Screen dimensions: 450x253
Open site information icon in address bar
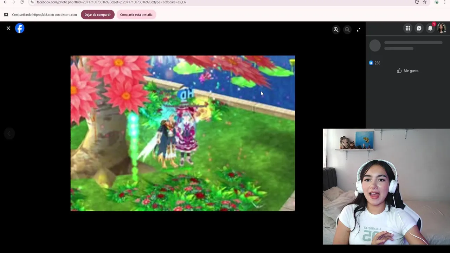click(32, 2)
